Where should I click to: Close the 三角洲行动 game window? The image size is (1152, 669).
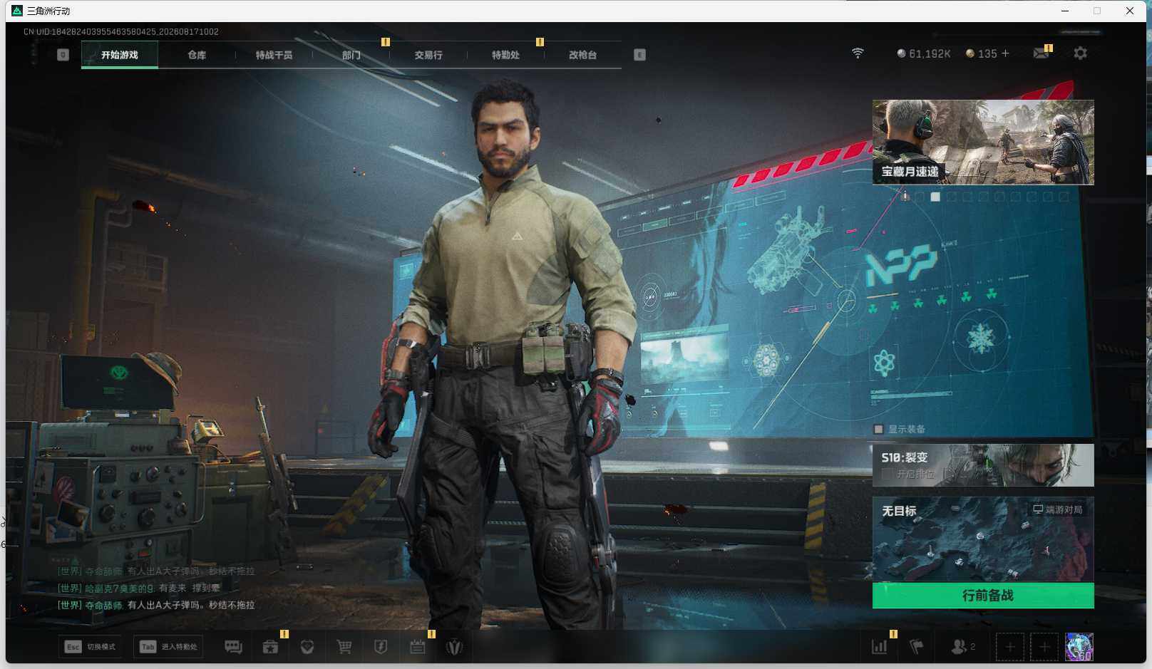tap(1130, 11)
